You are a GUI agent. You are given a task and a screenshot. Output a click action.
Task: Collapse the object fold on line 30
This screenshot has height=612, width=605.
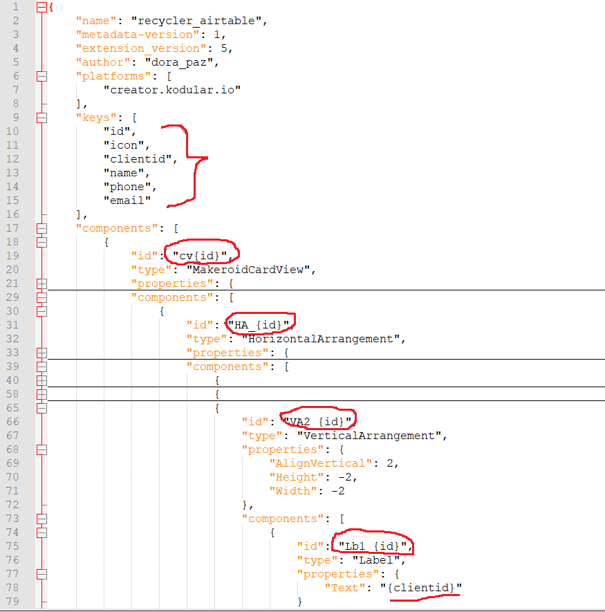(x=41, y=311)
